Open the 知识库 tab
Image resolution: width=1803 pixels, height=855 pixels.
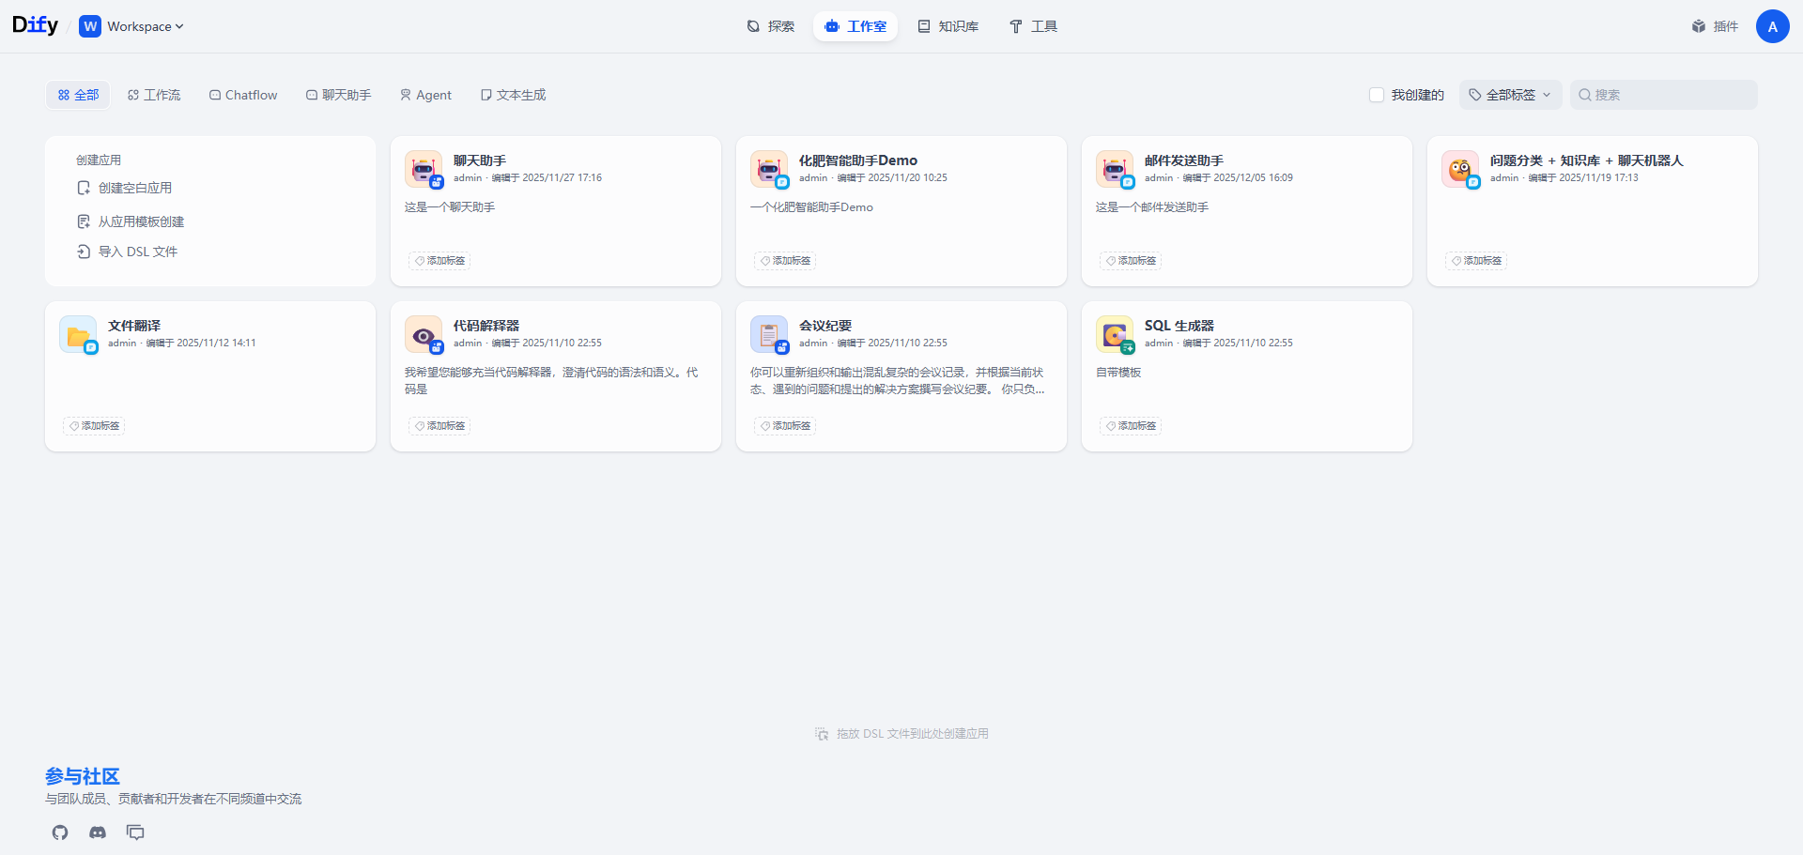(x=948, y=26)
